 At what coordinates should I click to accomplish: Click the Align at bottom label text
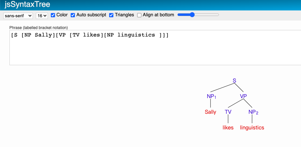pyautogui.click(x=158, y=15)
